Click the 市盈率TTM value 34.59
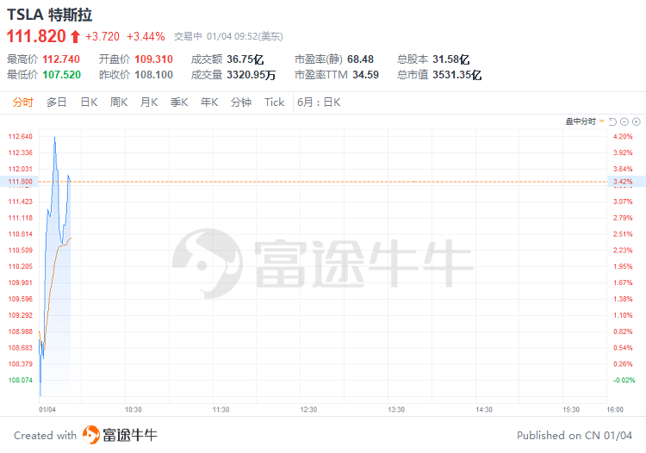Screen dimensions: 646x453 [365, 75]
